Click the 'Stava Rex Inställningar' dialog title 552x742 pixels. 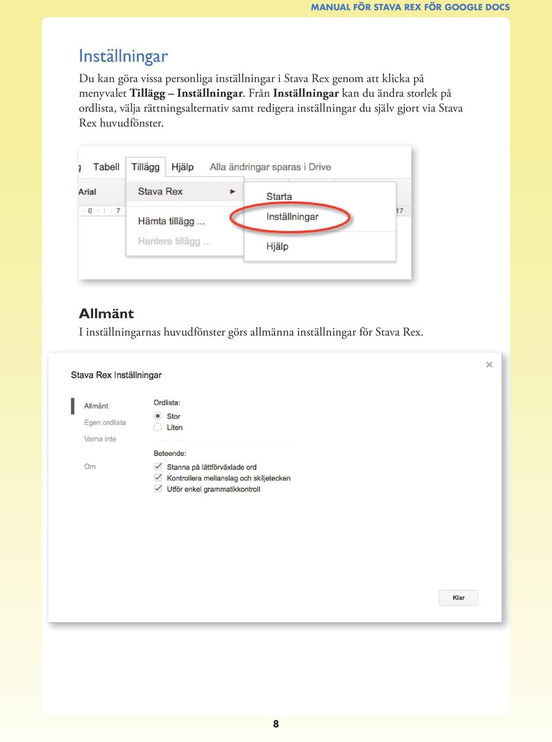tap(116, 375)
